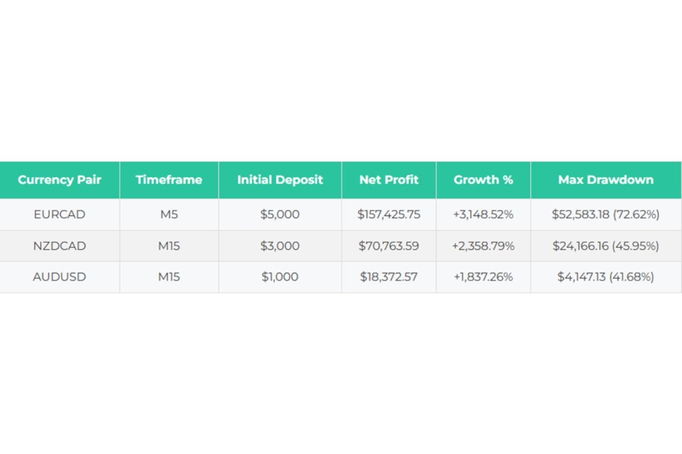Click the Growth % column header
Viewport: 682px width, 454px height.
(483, 180)
